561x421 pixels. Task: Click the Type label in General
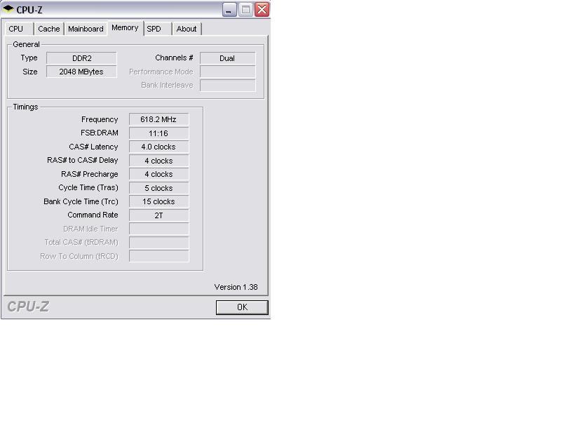(x=29, y=58)
